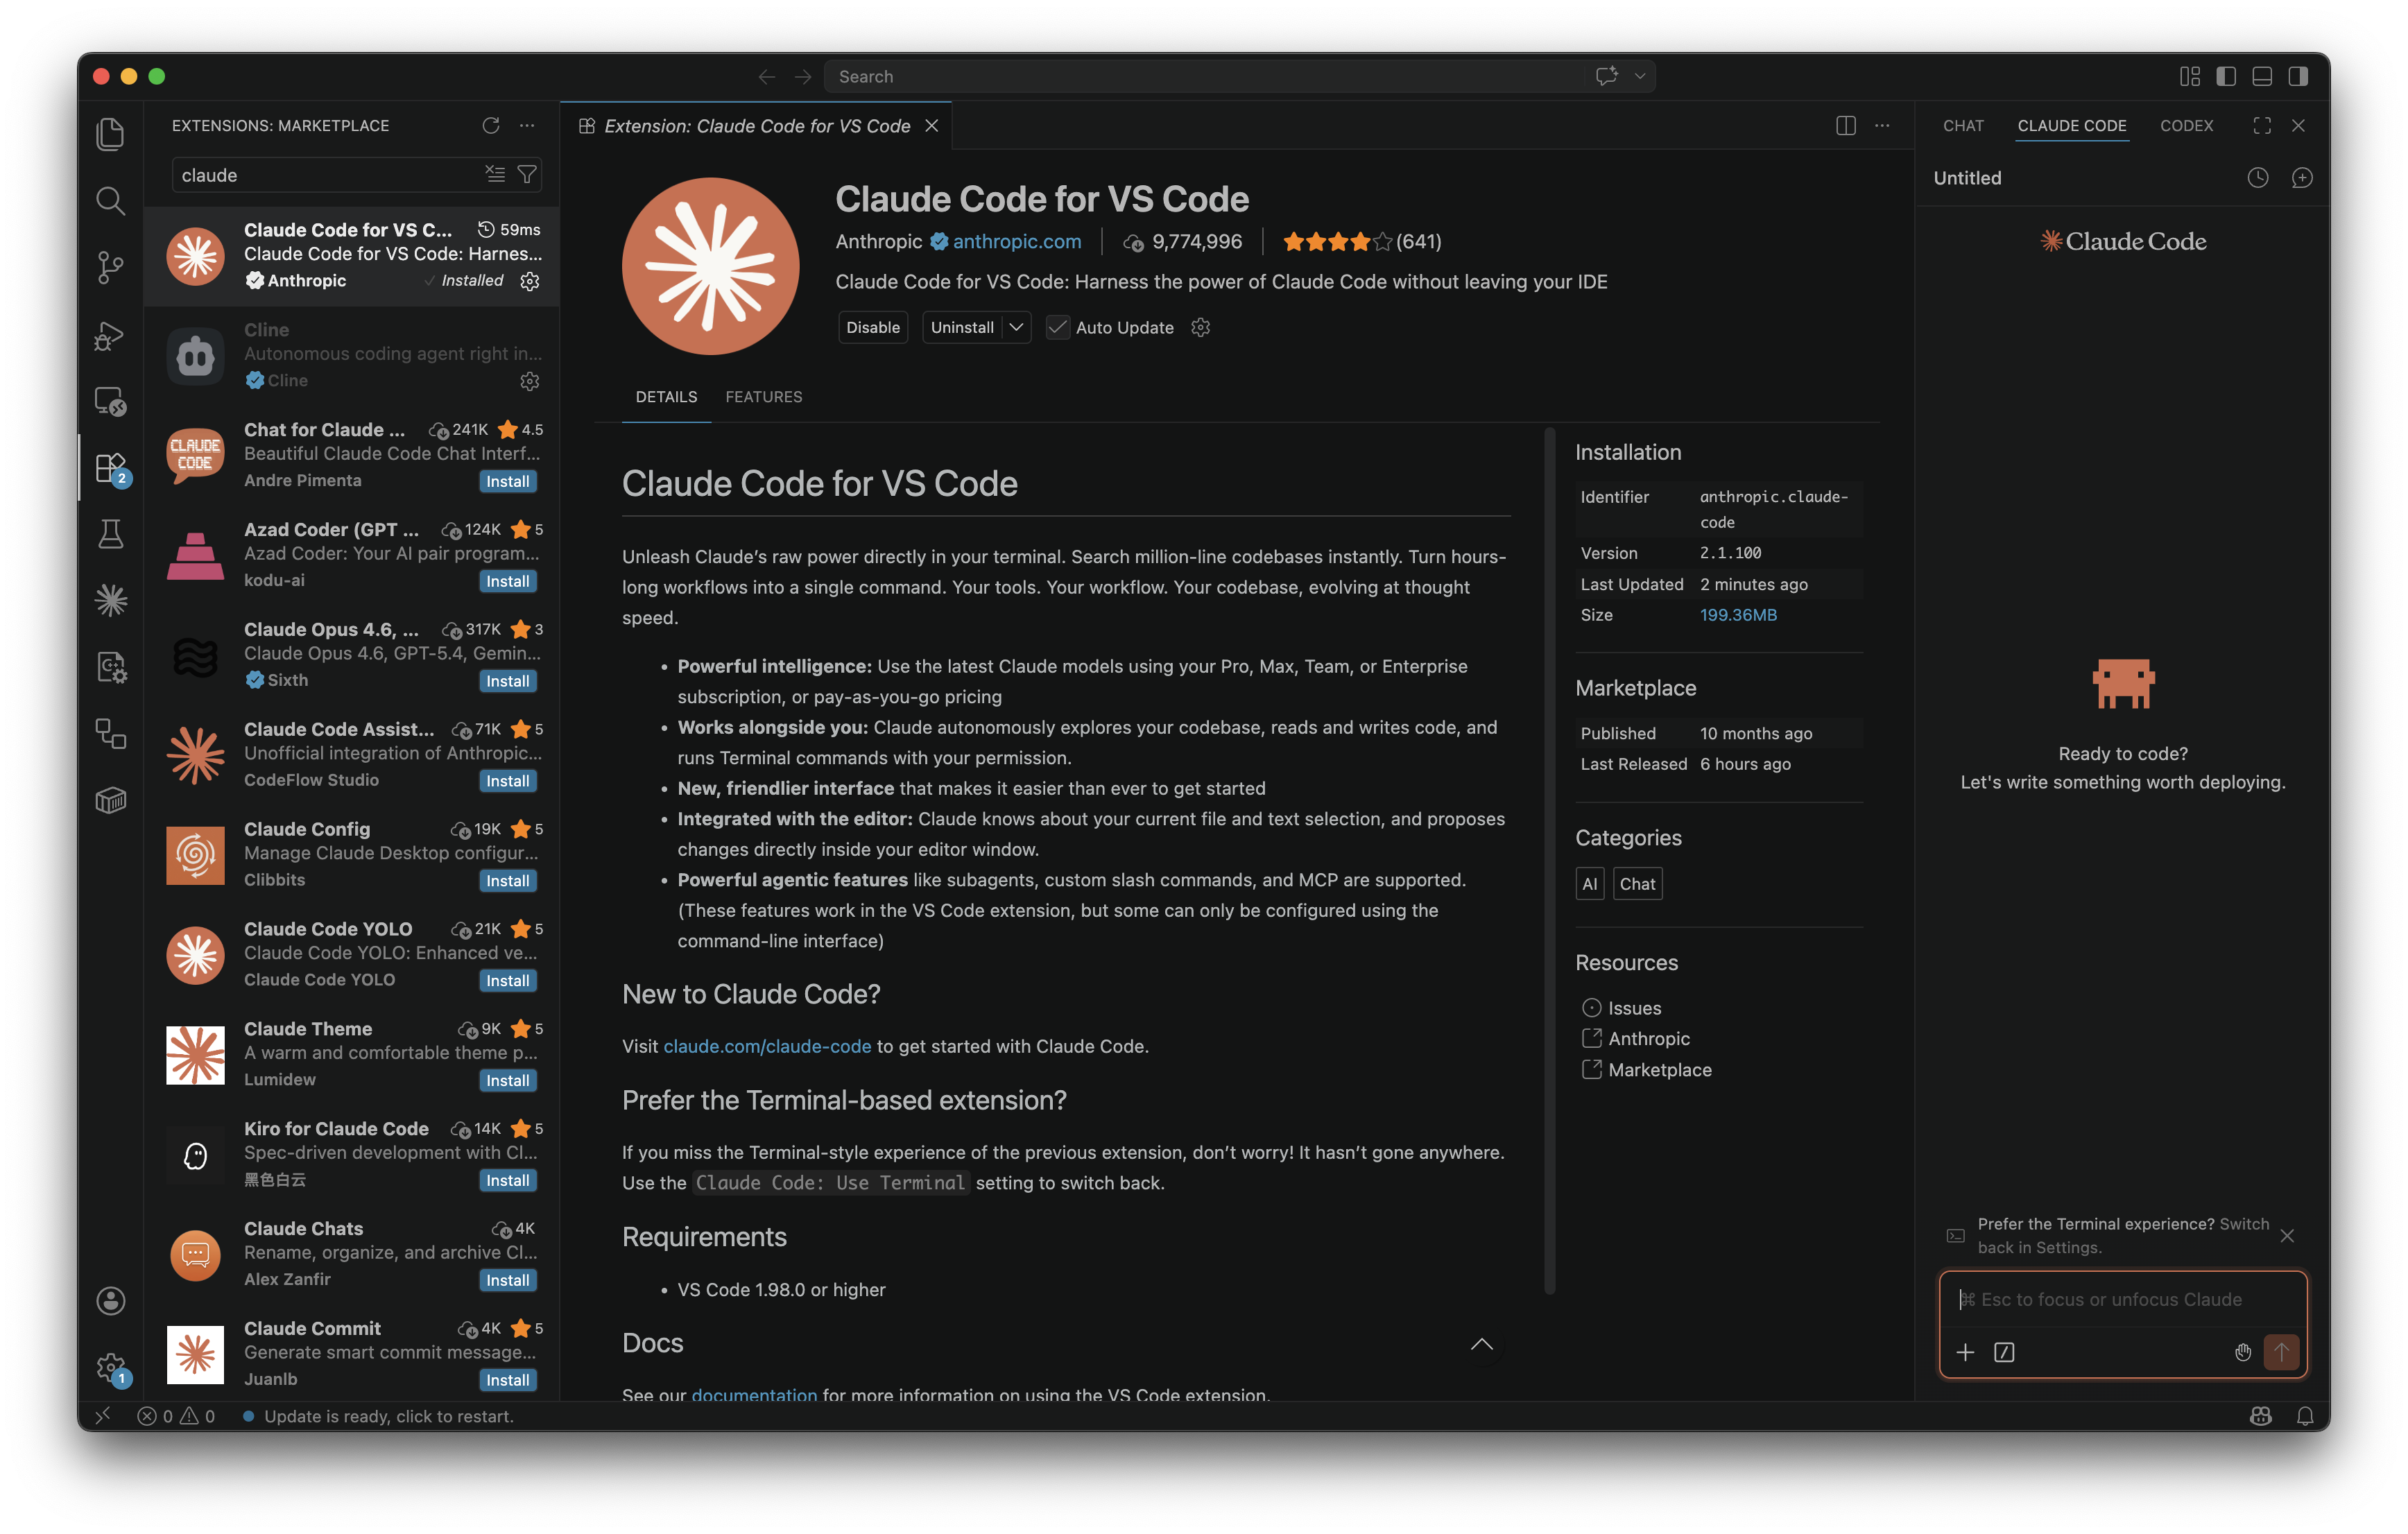The width and height of the screenshot is (2408, 1534).
Task: Dismiss the Prefer Terminal experience notice
Action: pos(2287,1236)
